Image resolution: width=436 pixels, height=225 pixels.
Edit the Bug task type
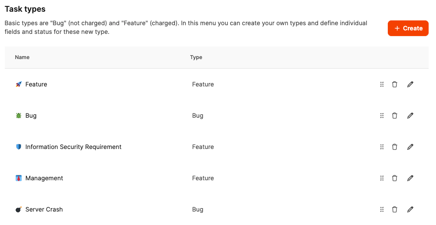[x=410, y=116]
